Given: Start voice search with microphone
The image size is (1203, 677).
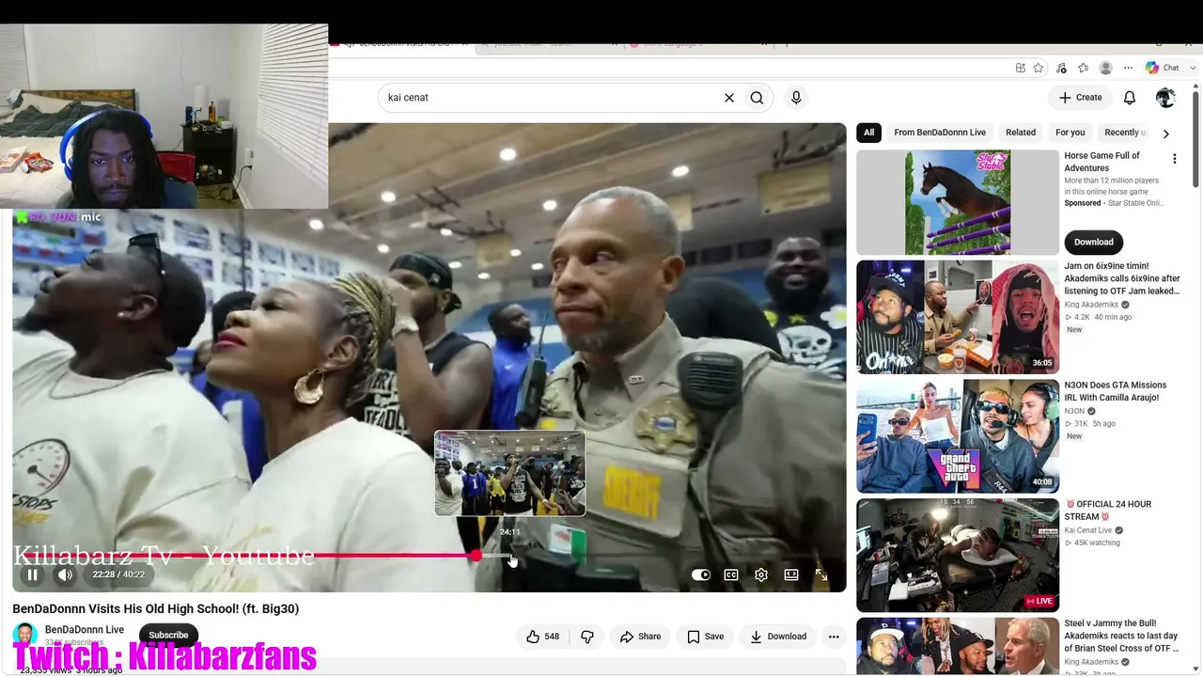Looking at the screenshot, I should pos(796,98).
